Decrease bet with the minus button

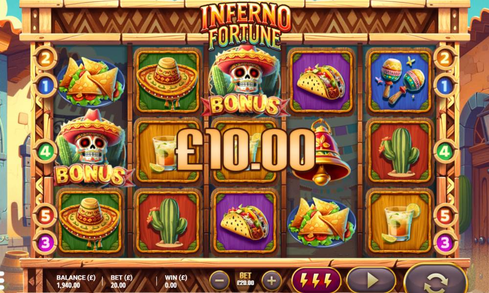[x=220, y=280]
